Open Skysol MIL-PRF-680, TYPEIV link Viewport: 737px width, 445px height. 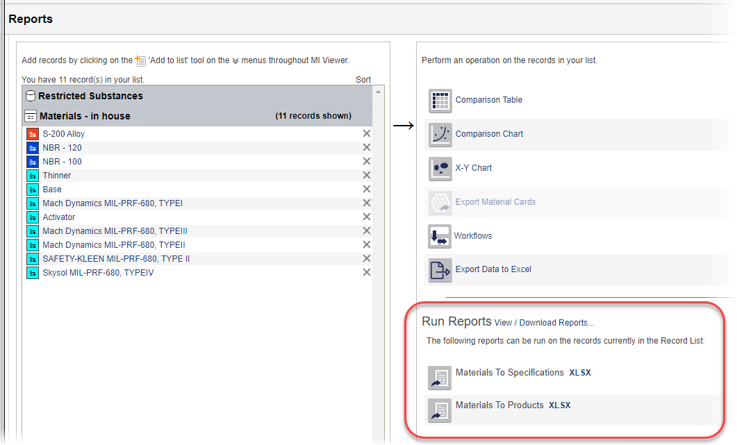click(x=98, y=273)
